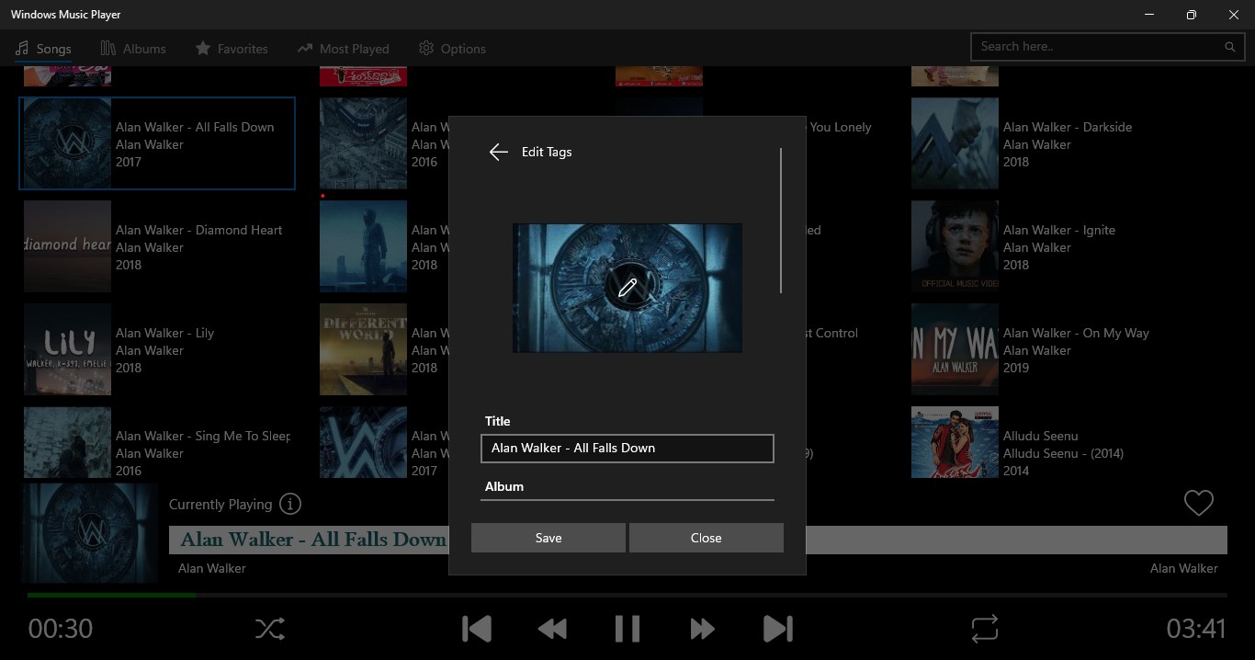The width and height of the screenshot is (1255, 660).
Task: Click the Edit Tags dialog scrollbar
Action: 781,221
